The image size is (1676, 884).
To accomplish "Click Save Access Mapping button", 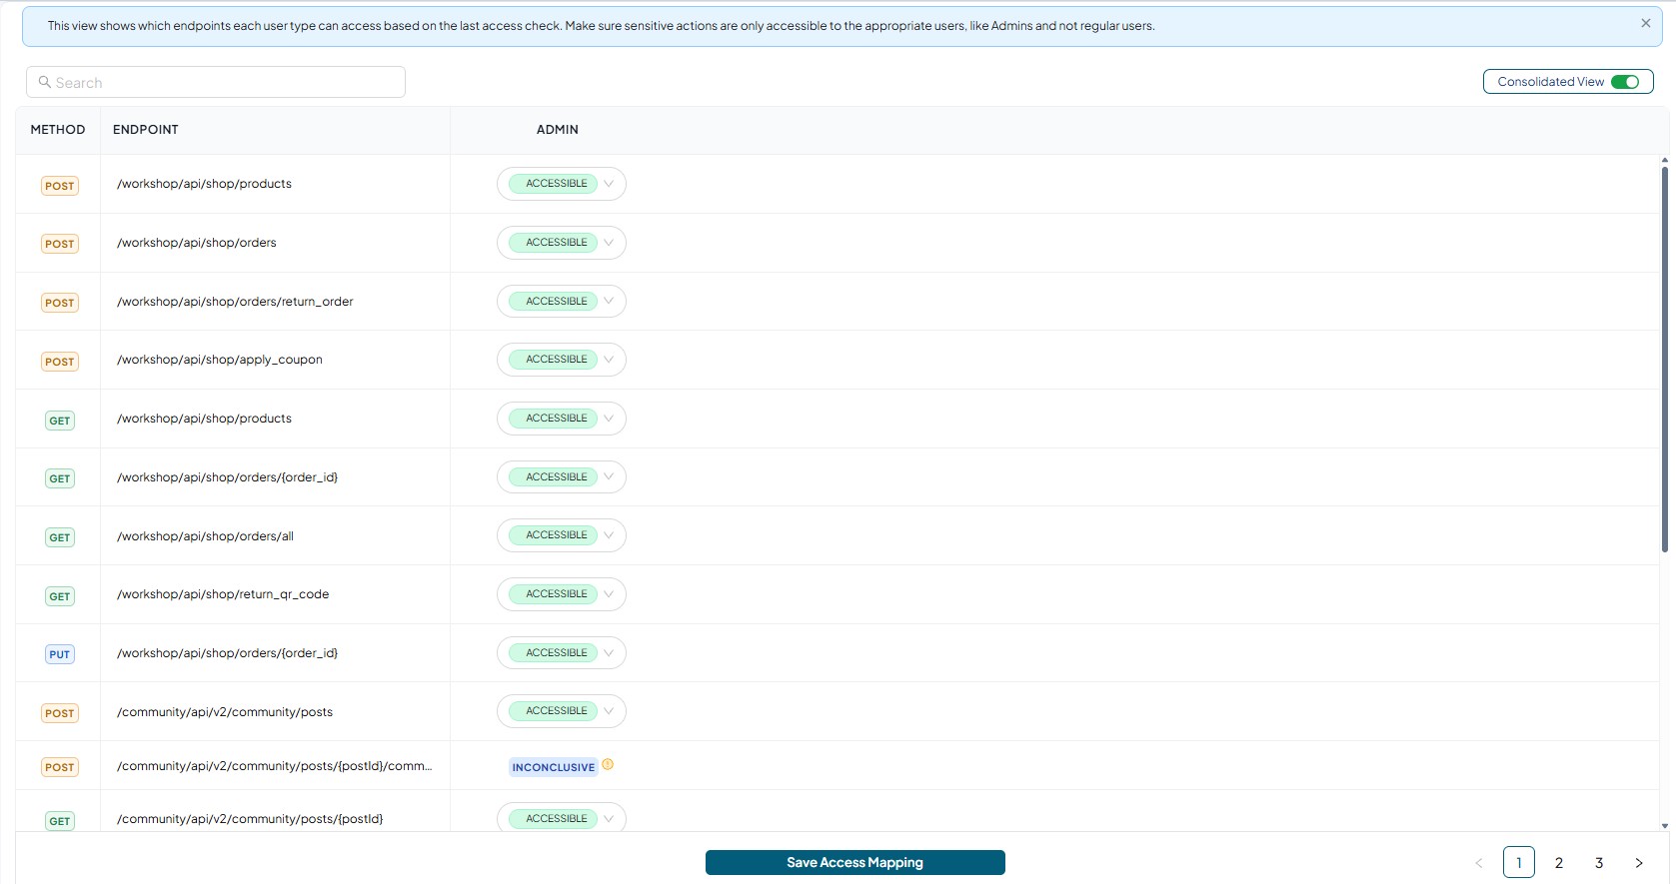I will point(855,863).
